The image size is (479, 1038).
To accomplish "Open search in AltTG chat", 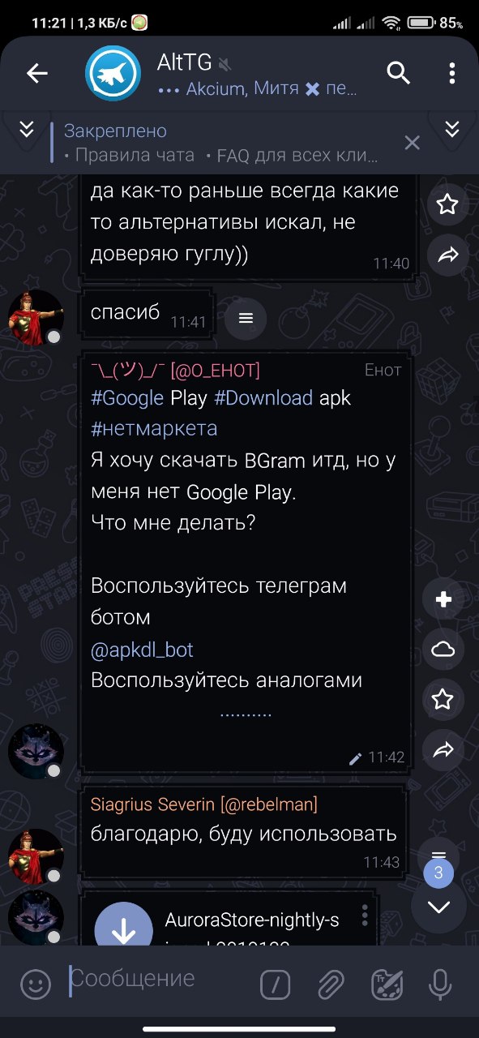I will (398, 74).
